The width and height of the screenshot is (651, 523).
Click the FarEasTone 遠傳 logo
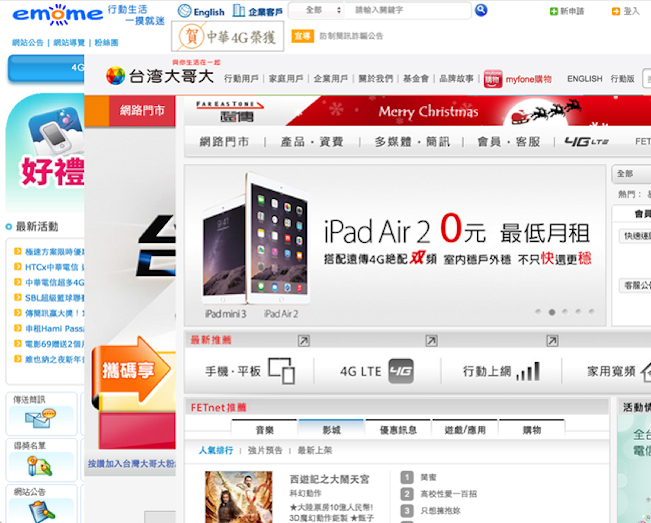230,111
